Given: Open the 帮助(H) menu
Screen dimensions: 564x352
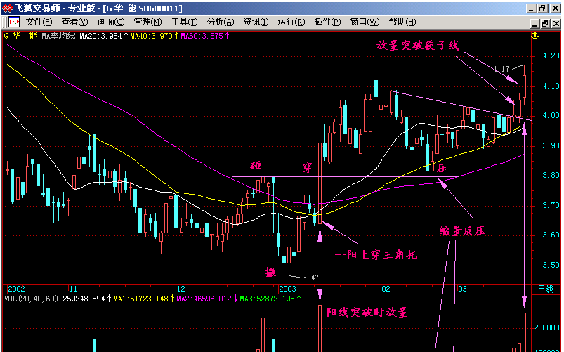Looking at the screenshot, I should [402, 22].
